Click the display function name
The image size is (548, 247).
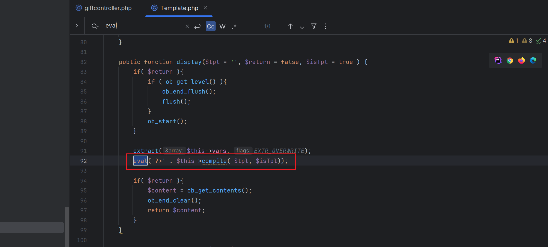189,62
